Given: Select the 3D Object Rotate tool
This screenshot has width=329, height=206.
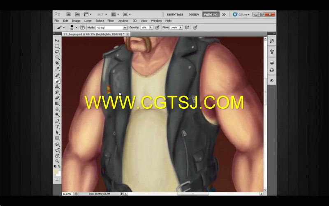Looking at the screenshot, I should click(57, 145).
